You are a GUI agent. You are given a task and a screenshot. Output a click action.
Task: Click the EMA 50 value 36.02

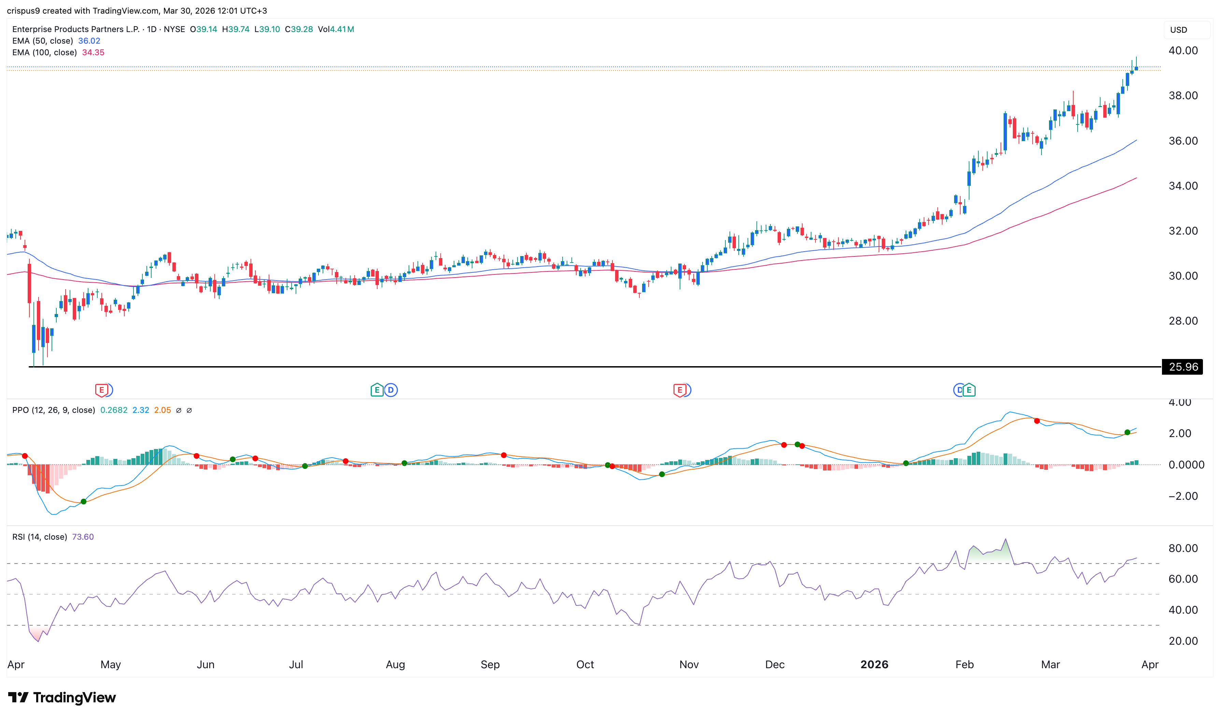coord(89,41)
